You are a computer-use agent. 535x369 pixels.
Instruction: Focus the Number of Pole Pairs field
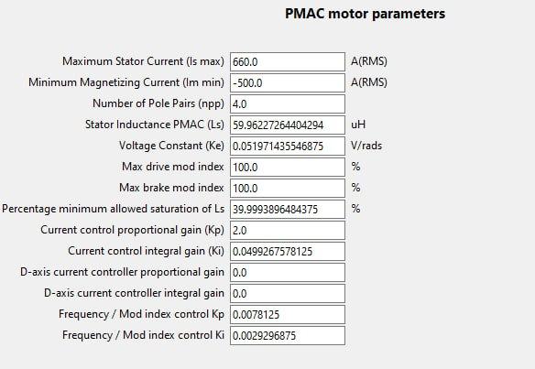pos(288,104)
